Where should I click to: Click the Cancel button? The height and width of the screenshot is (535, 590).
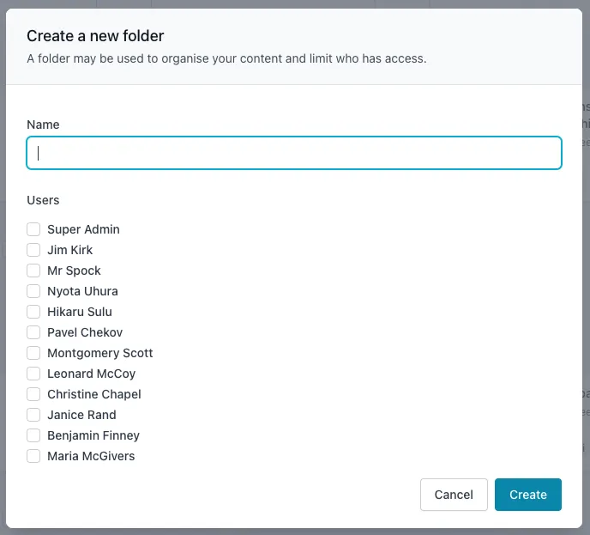point(454,495)
